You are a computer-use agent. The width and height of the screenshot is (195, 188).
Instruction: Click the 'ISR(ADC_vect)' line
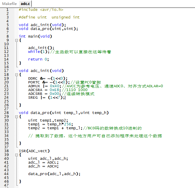click(34, 151)
